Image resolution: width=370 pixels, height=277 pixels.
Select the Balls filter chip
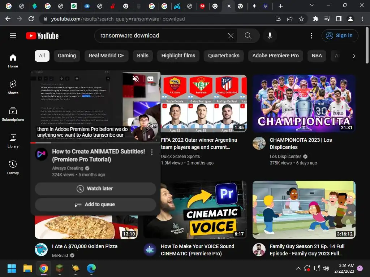click(x=143, y=56)
